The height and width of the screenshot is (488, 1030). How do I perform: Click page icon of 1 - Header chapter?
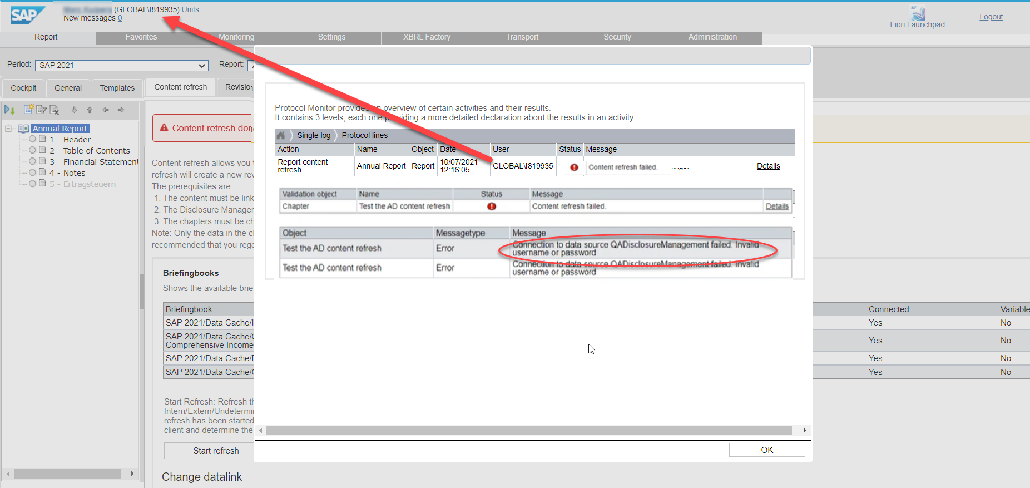pos(42,139)
